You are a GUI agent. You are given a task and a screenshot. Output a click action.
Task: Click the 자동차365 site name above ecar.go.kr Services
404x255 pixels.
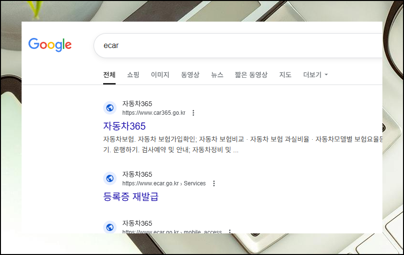[x=137, y=174]
